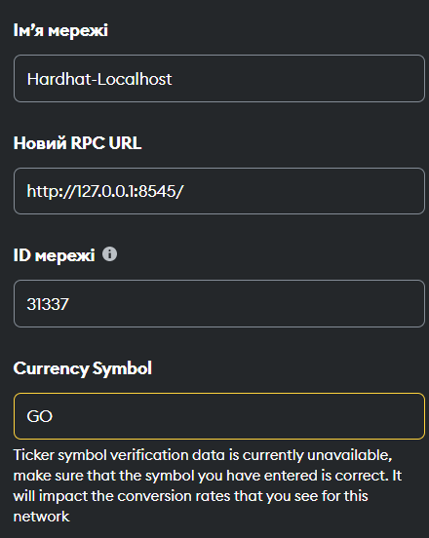This screenshot has width=429, height=538.
Task: Place cursor on the http://127.0.0.1:8545/ text
Action: point(105,191)
